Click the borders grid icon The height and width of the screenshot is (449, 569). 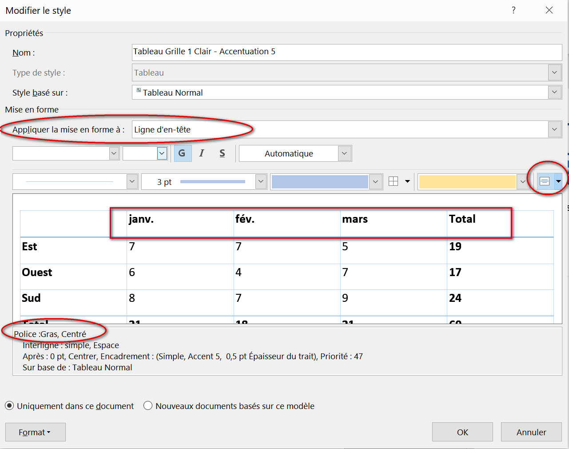point(394,181)
